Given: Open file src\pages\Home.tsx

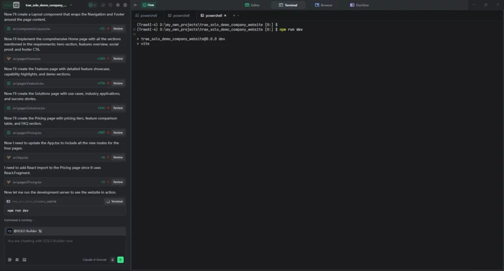Looking at the screenshot, I should click(27, 59).
